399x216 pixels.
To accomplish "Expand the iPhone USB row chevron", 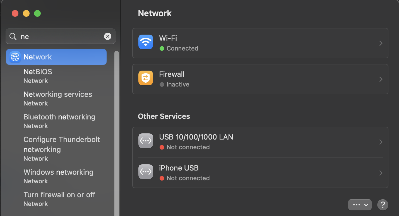I will point(381,173).
